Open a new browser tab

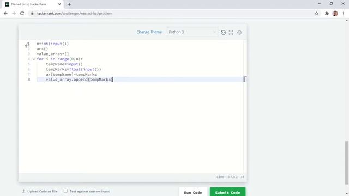click(69, 4)
